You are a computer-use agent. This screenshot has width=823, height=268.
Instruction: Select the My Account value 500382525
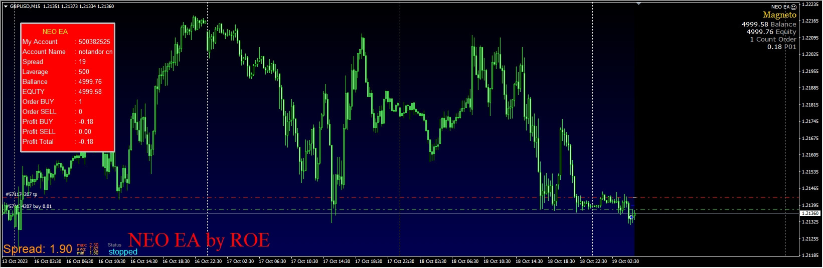click(x=94, y=41)
